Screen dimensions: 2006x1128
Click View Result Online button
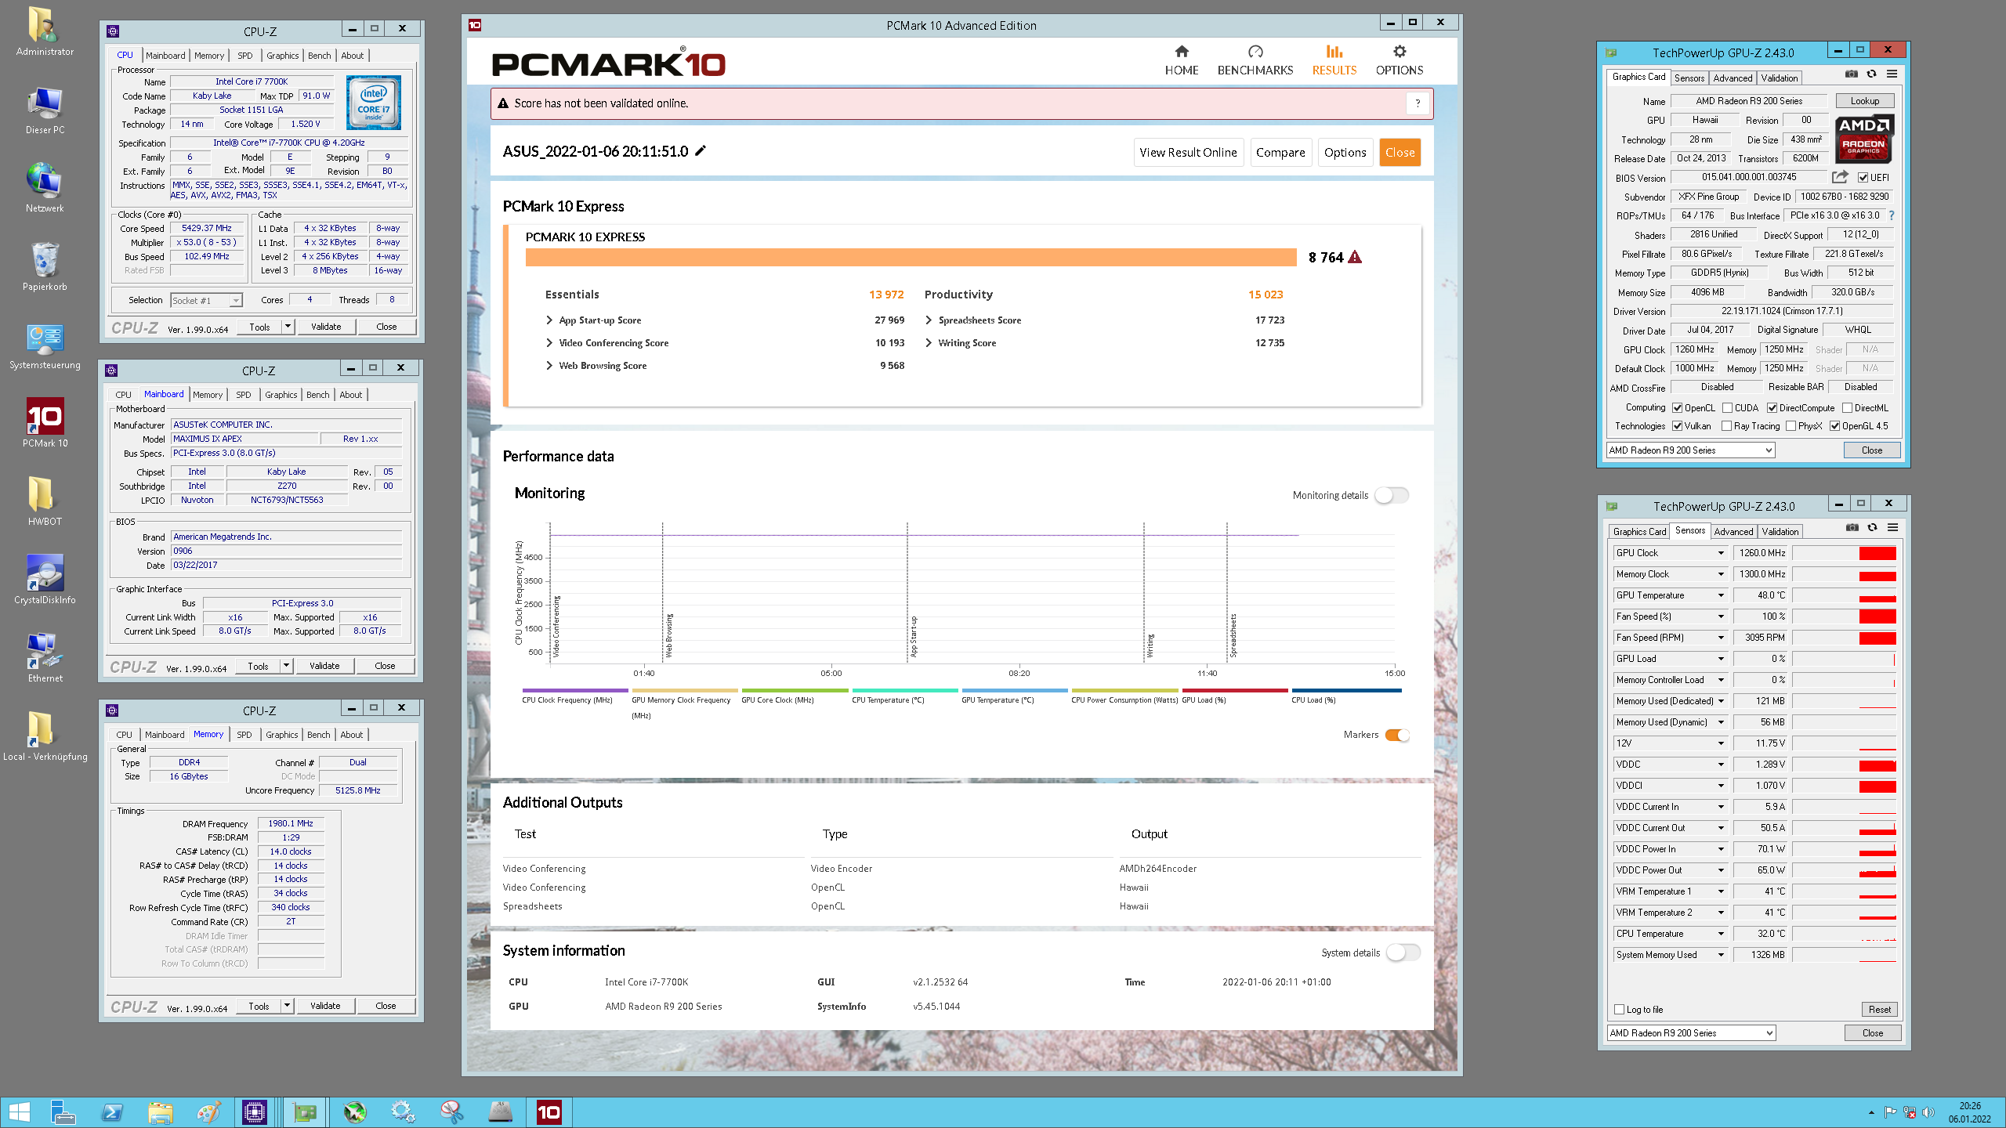click(x=1188, y=153)
